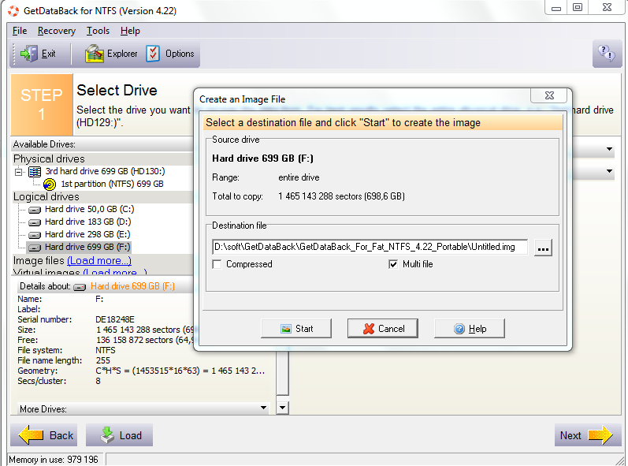This screenshot has height=466, width=628.
Task: Click the GetDataBack lifebuoy icon in the title bar
Action: tap(13, 11)
